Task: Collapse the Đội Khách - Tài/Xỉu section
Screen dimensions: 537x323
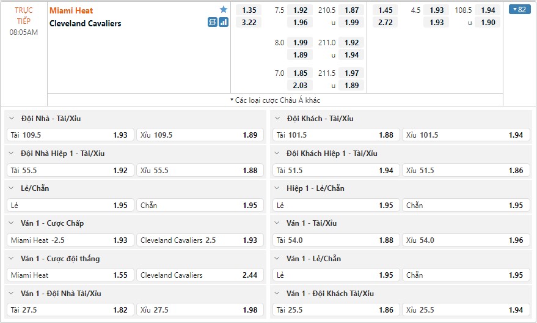Action: tap(277, 118)
